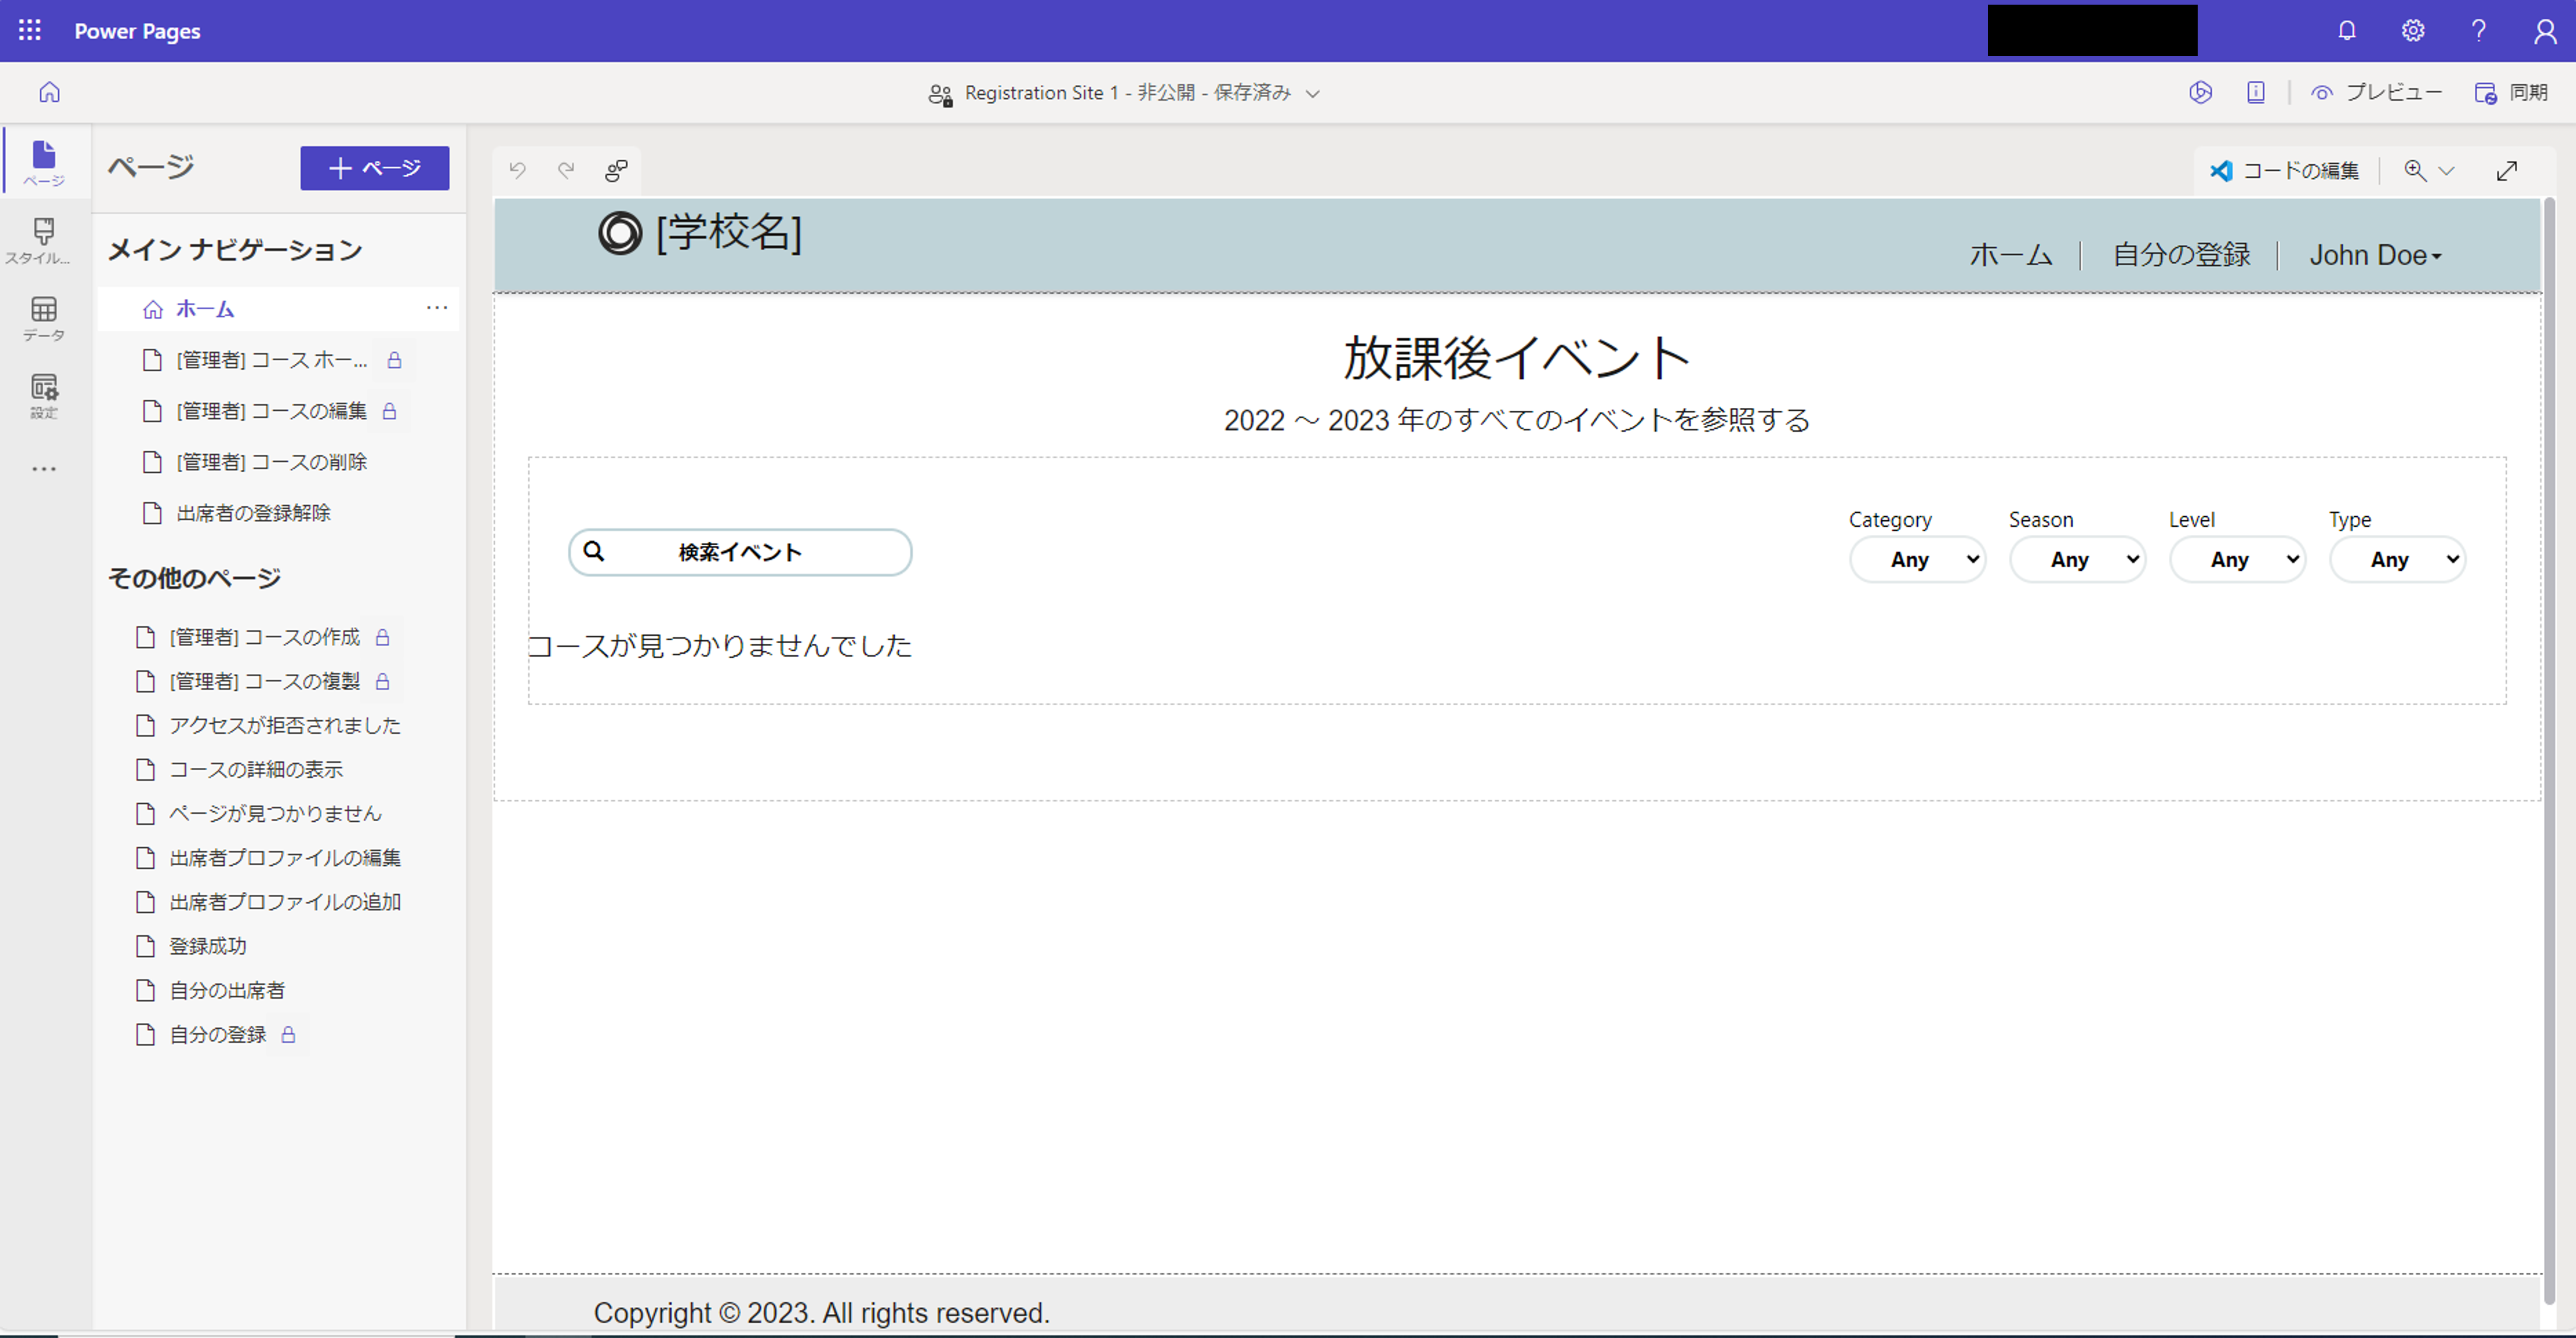This screenshot has width=2576, height=1338.
Task: Select [管理者] コースの作成 page
Action: [264, 637]
